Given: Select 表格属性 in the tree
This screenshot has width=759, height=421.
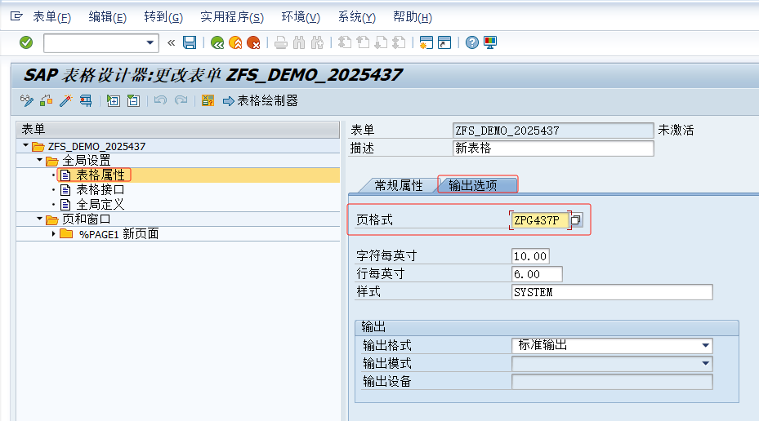Looking at the screenshot, I should pos(100,175).
